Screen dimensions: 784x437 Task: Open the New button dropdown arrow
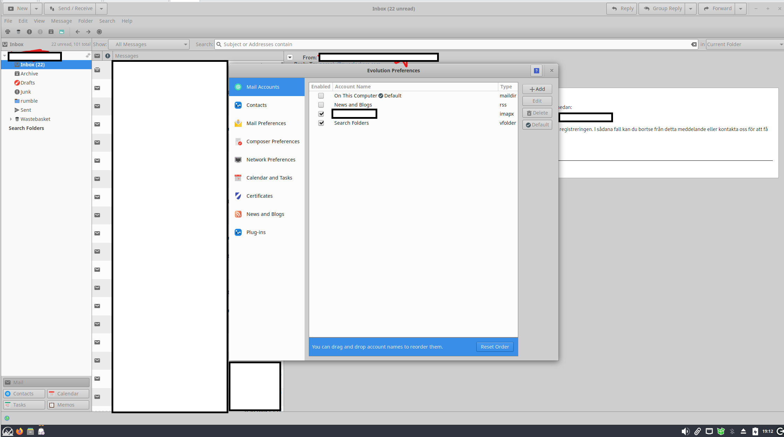(36, 9)
